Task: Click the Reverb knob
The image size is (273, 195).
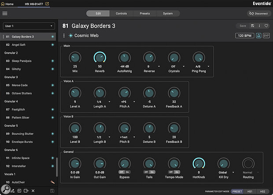Action: click(x=100, y=58)
